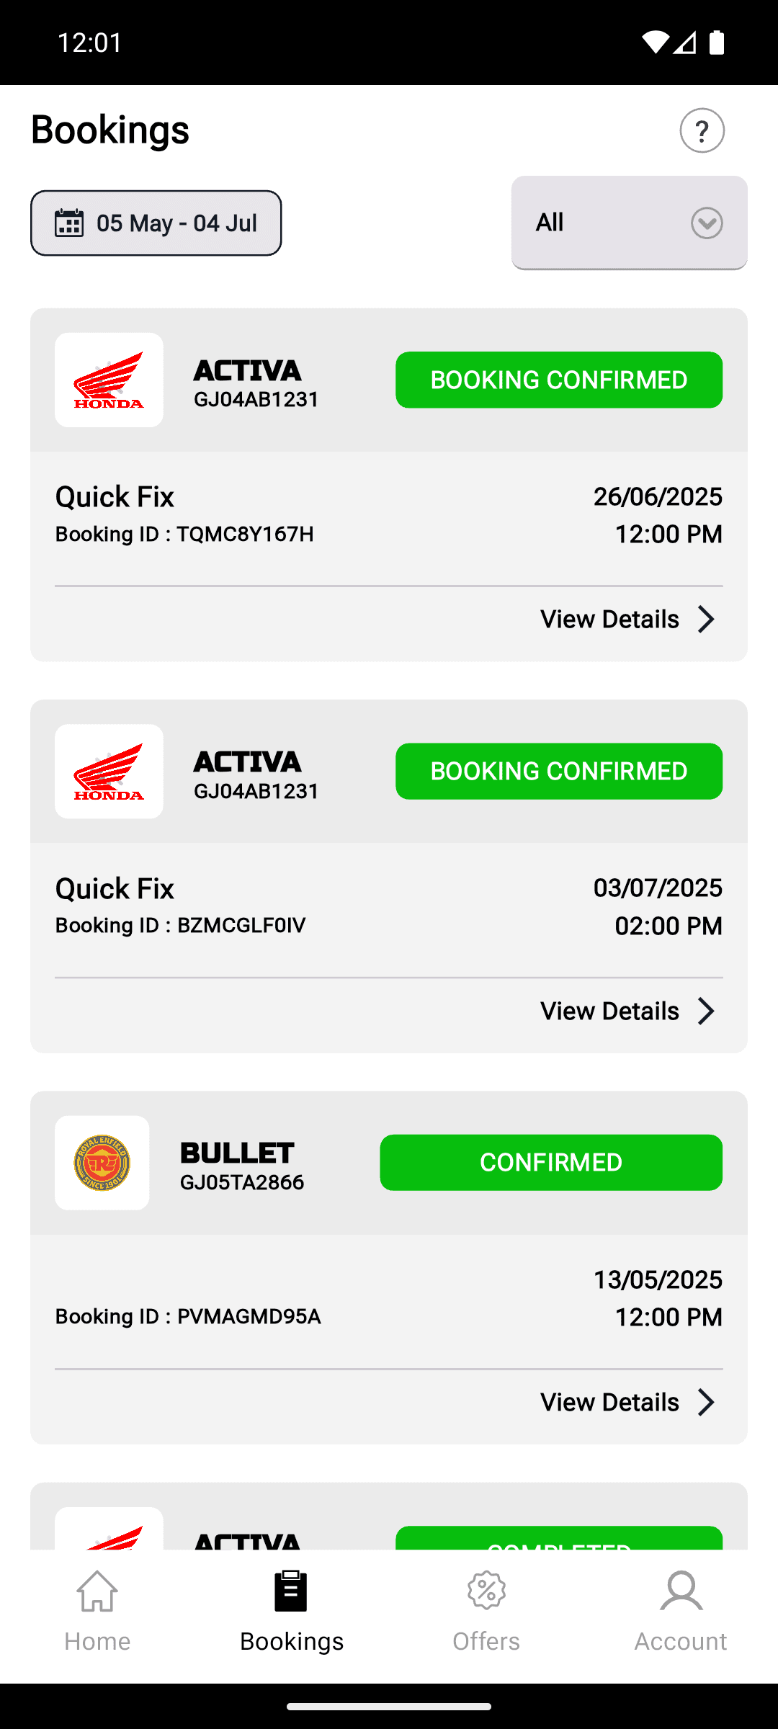The width and height of the screenshot is (778, 1729).
Task: View Details of the Bullet booking
Action: tap(610, 1402)
